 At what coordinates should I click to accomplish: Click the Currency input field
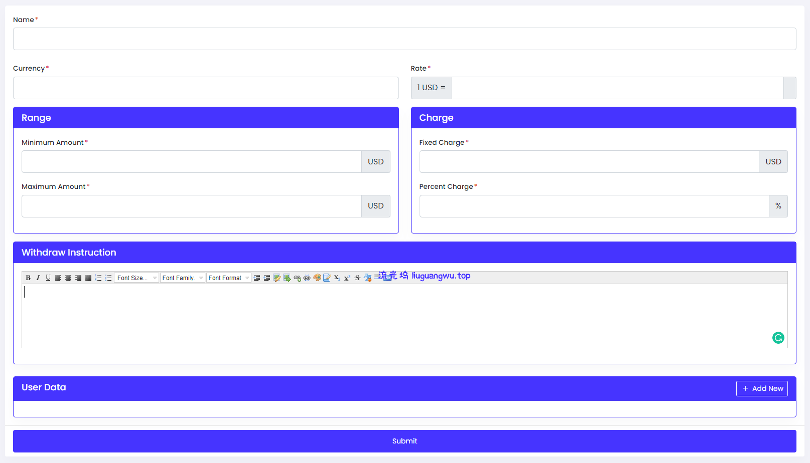206,88
